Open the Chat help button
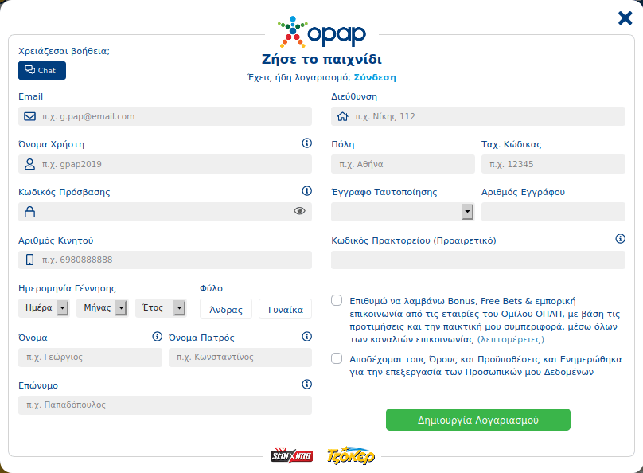Screen dimensions: 643x473 (x=42, y=71)
